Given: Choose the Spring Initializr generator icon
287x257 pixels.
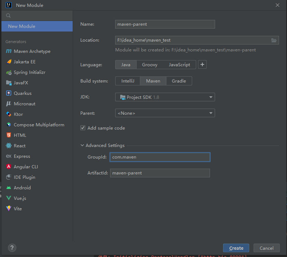Looking at the screenshot, I should [9, 72].
